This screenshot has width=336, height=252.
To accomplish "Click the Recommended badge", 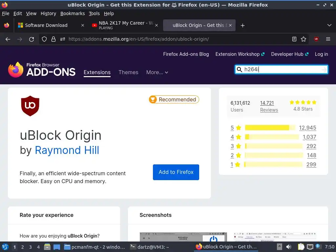I will (174, 99).
